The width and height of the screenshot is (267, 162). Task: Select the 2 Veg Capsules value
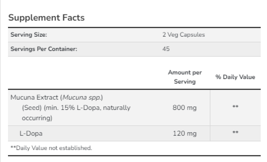[x=184, y=35]
